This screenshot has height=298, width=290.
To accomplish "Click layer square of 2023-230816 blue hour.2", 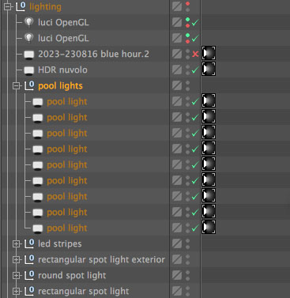I will (177, 54).
